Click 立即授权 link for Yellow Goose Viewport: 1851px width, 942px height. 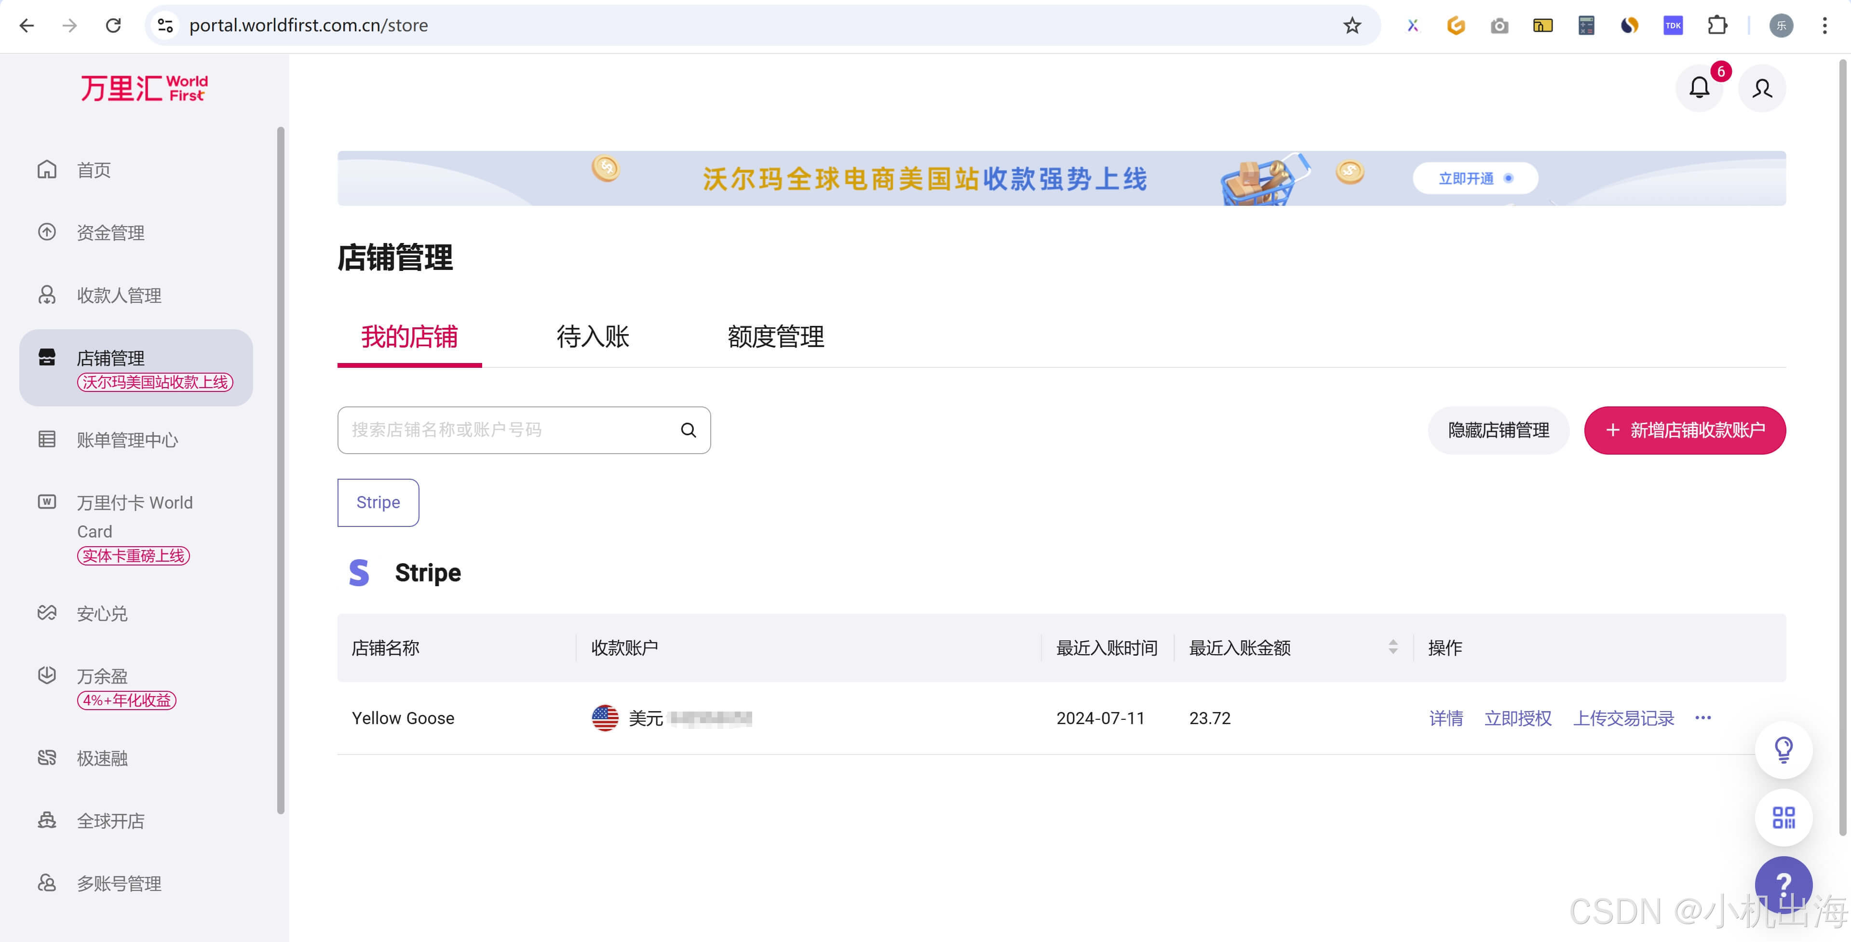[1518, 718]
